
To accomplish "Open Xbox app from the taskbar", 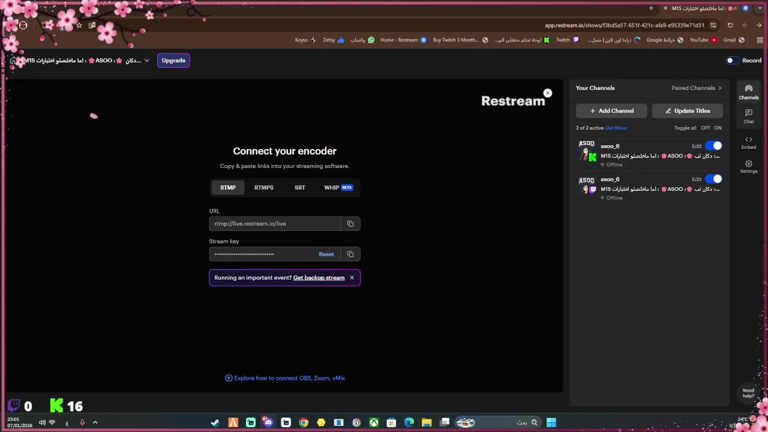I will click(374, 422).
